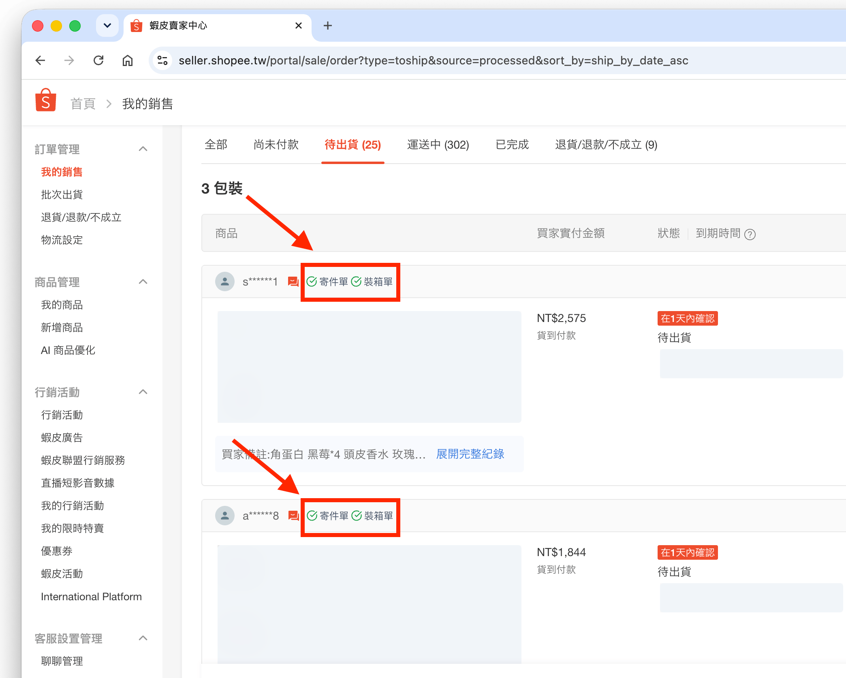The image size is (846, 678).
Task: Click 首頁 in the breadcrumb
Action: pos(83,104)
